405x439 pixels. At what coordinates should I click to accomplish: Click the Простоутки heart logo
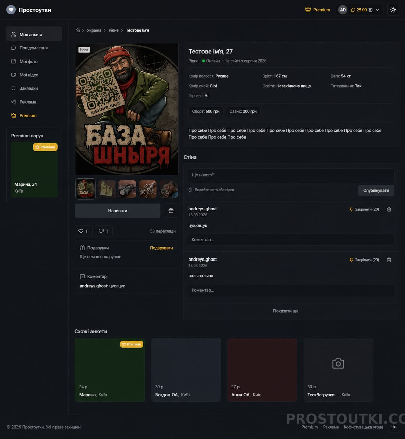point(11,10)
